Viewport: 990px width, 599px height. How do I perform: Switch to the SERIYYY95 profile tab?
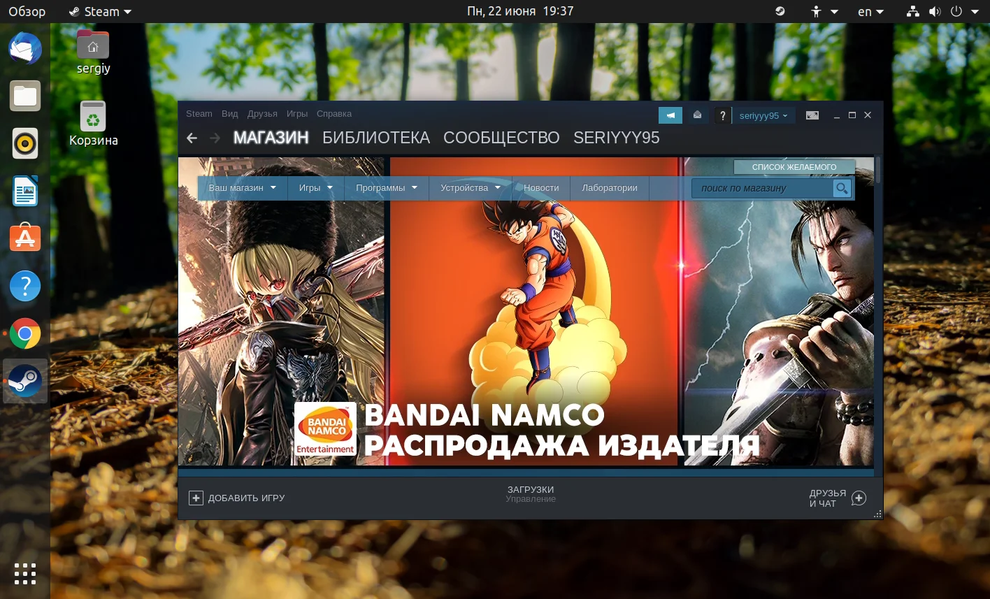617,138
